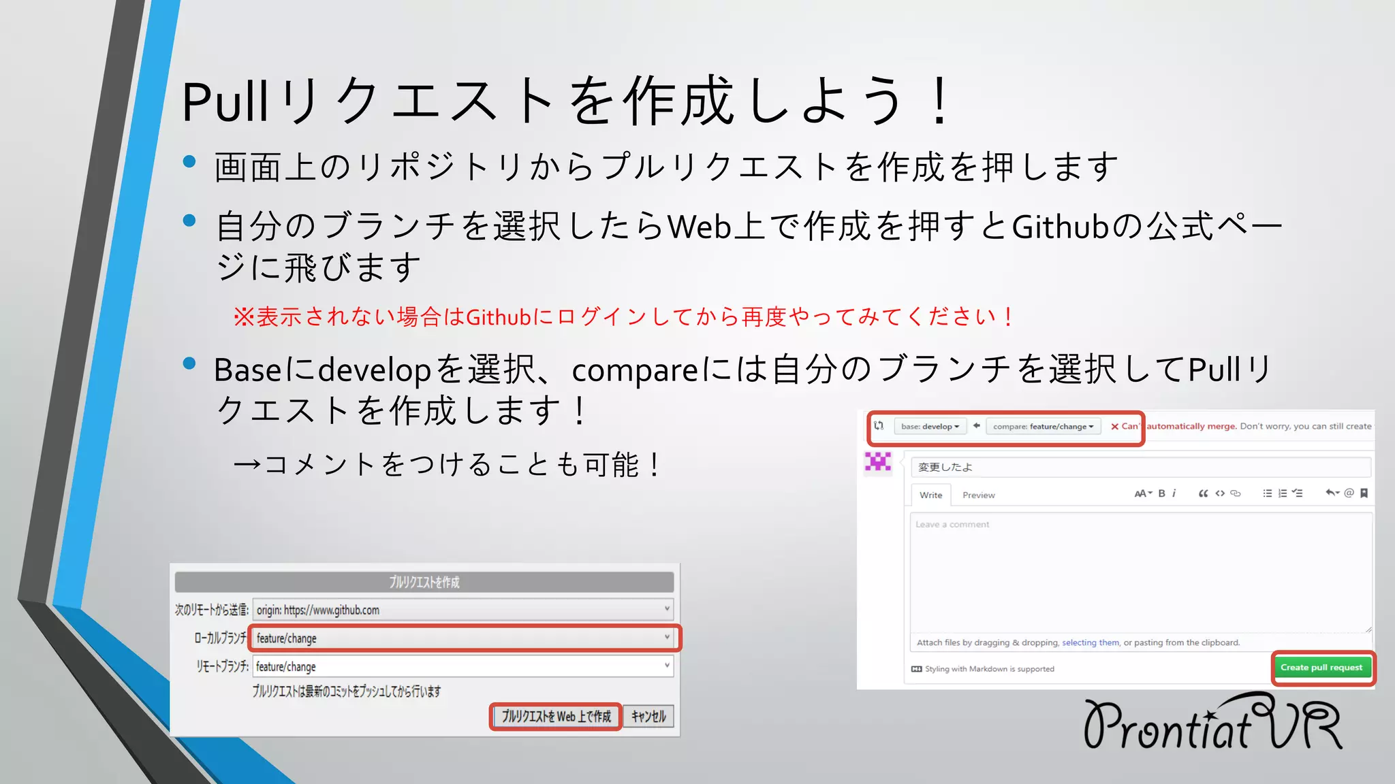Insert a numbered list
Viewport: 1395px width, 784px height.
click(1283, 493)
